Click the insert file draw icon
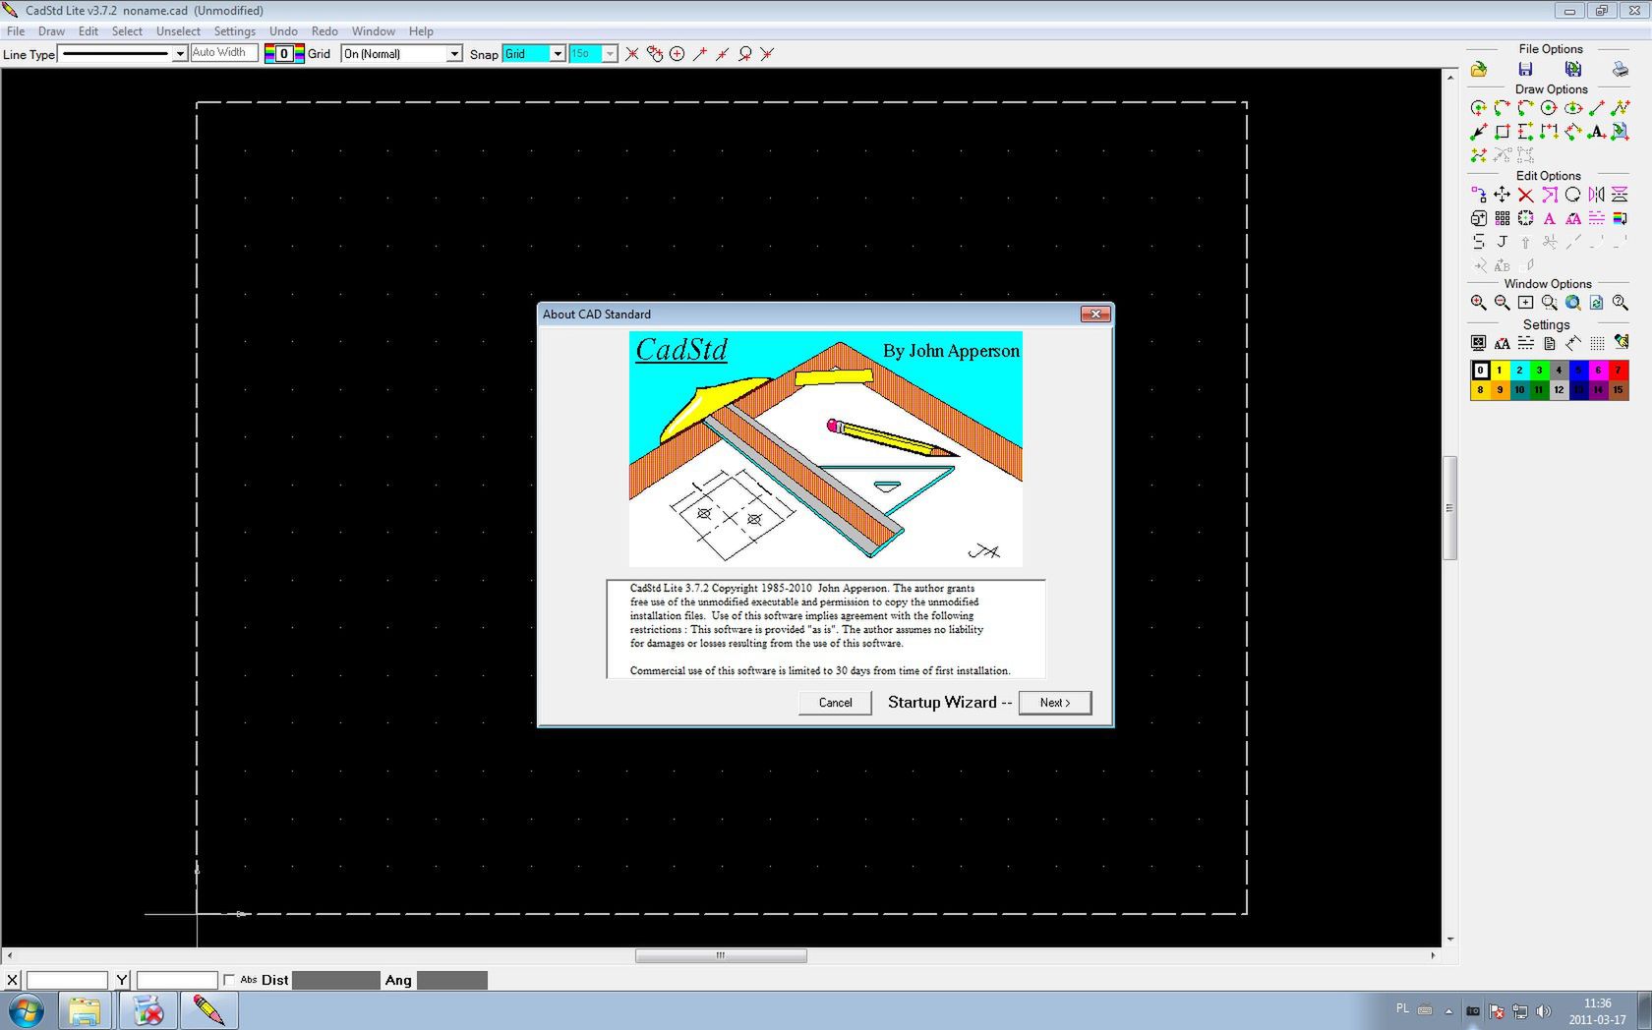 click(1621, 131)
